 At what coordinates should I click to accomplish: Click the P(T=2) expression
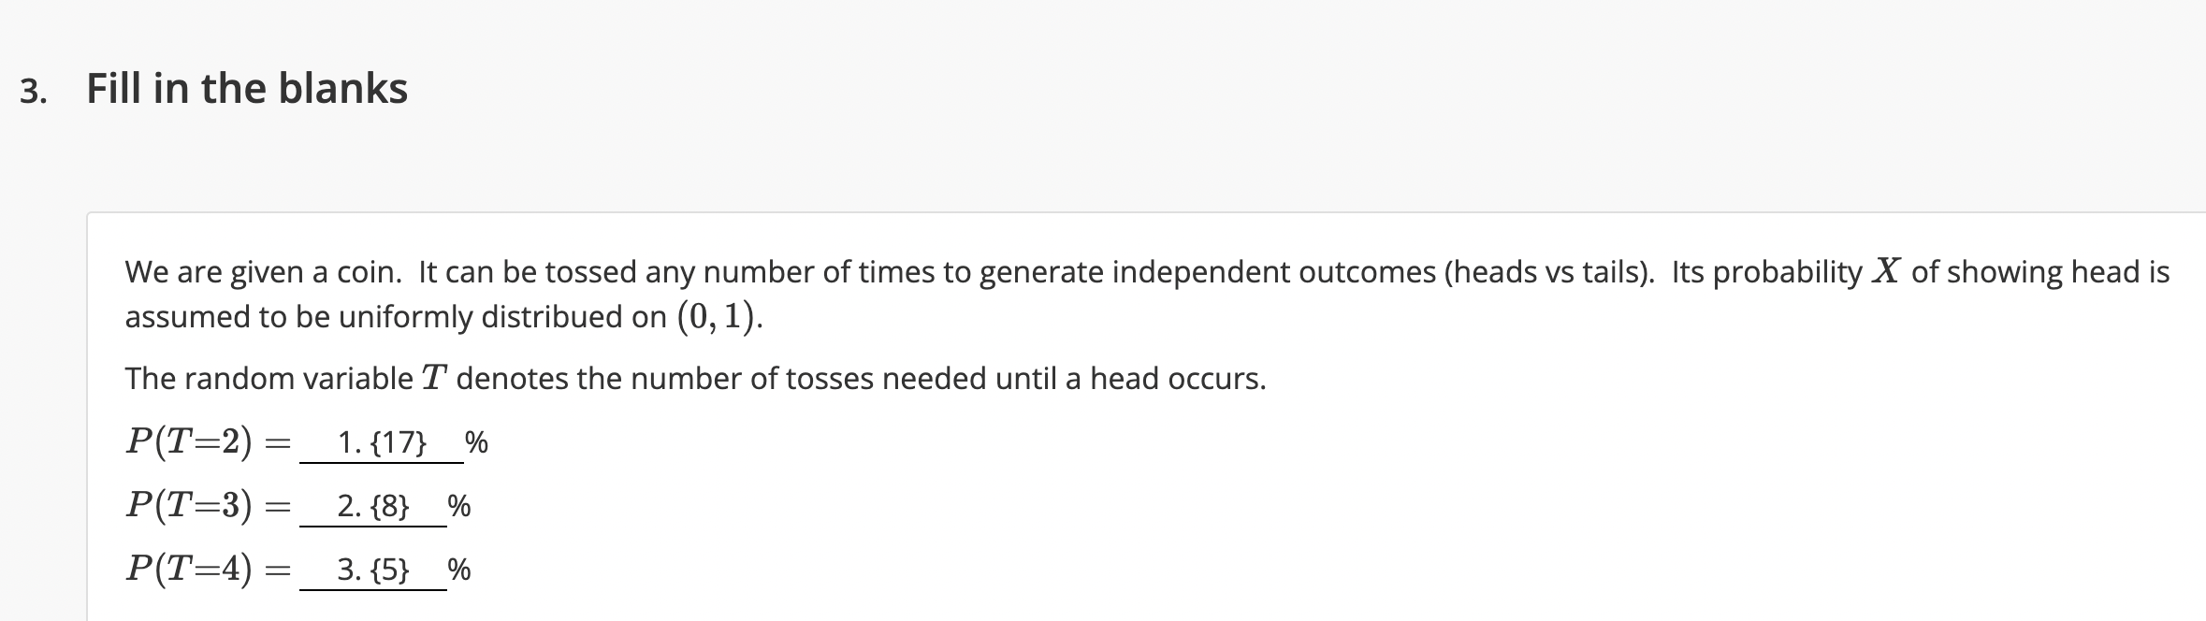click(189, 442)
